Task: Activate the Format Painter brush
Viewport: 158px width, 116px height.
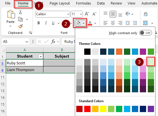Action: coord(20,26)
